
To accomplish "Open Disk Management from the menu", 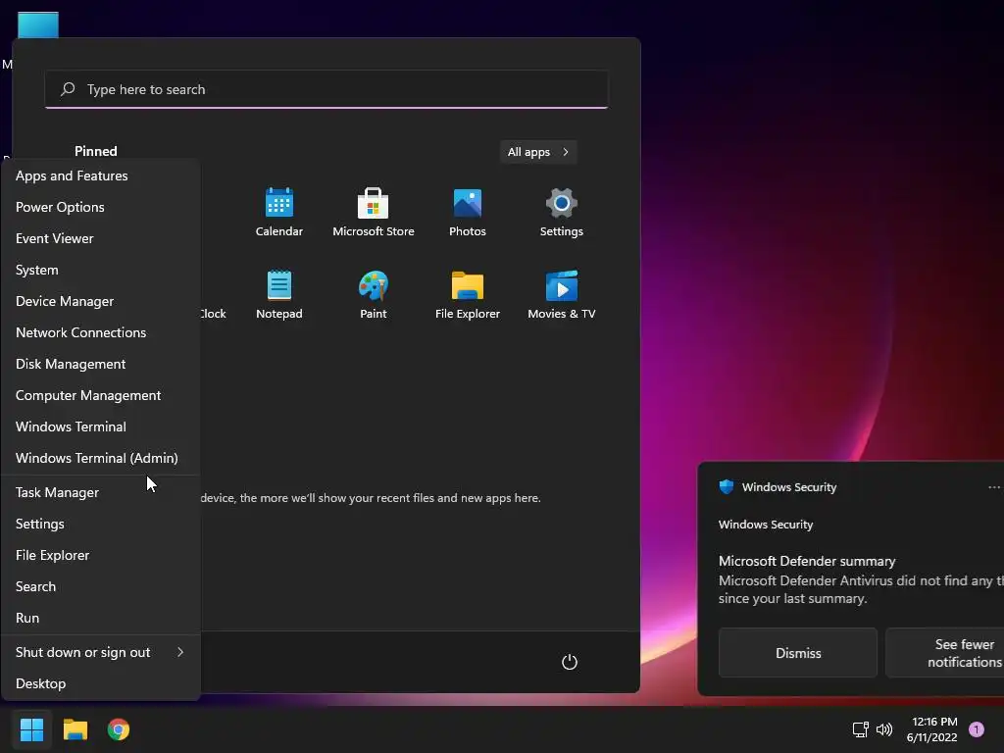I will coord(101,364).
